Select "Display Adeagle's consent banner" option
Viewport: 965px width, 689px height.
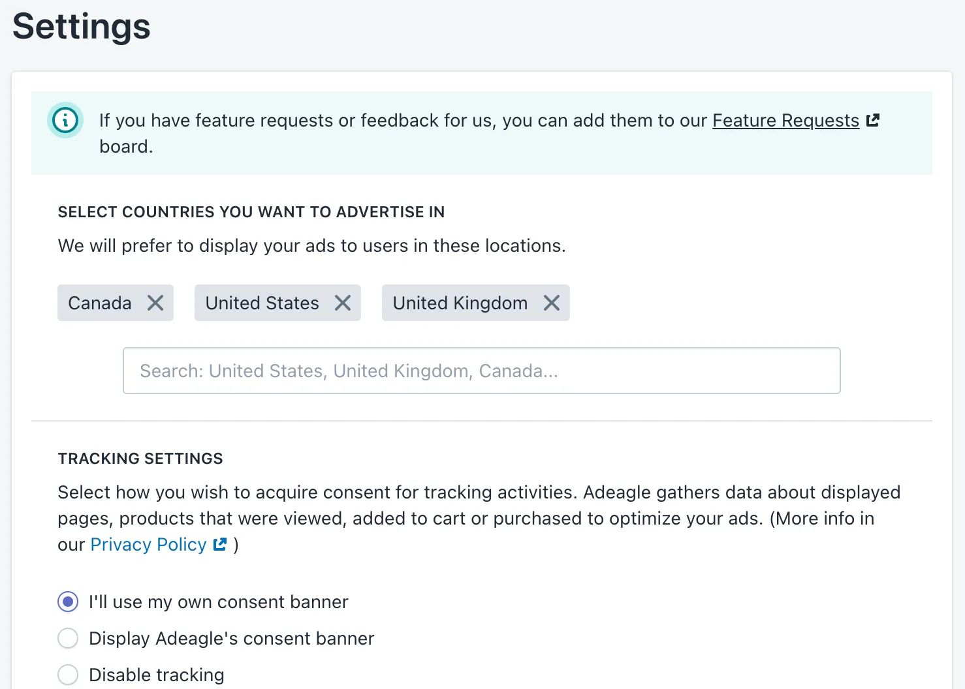pyautogui.click(x=68, y=638)
